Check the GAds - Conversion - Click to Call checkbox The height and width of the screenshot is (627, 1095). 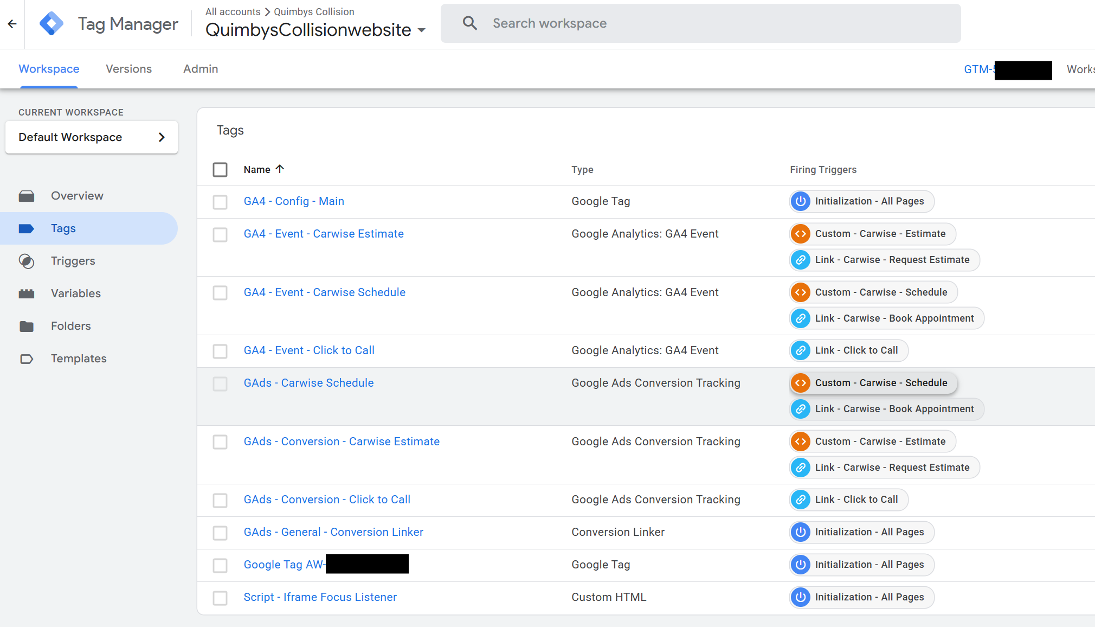click(220, 501)
